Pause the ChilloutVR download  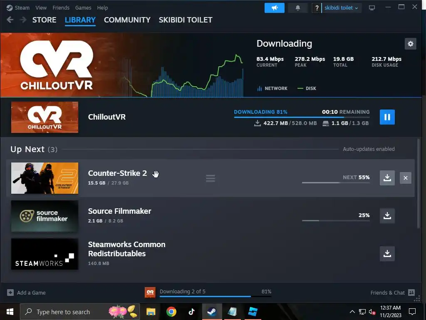click(387, 117)
